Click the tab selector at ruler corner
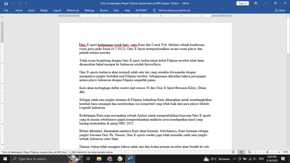Viewport: 290px width, 163px height. click(x=2, y=16)
